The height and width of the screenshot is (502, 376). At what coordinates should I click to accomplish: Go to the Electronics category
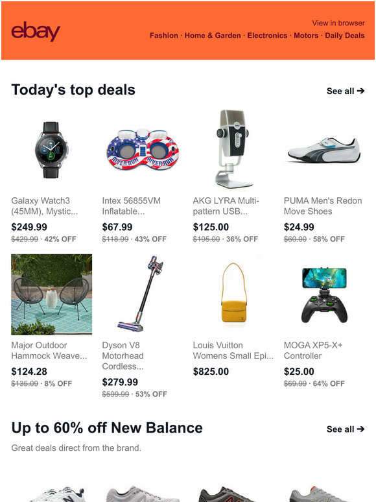267,36
